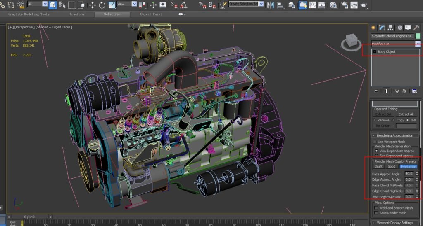The height and width of the screenshot is (226, 423).
Task: Toggle the Pin Stack icon
Action: click(376, 91)
